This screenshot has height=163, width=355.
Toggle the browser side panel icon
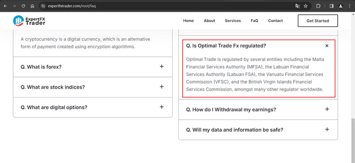click(331, 6)
